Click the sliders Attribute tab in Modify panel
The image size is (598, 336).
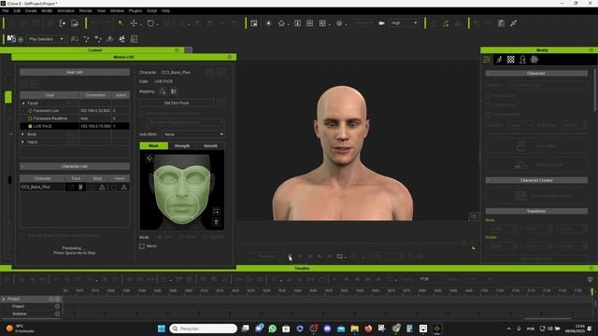[x=487, y=60]
